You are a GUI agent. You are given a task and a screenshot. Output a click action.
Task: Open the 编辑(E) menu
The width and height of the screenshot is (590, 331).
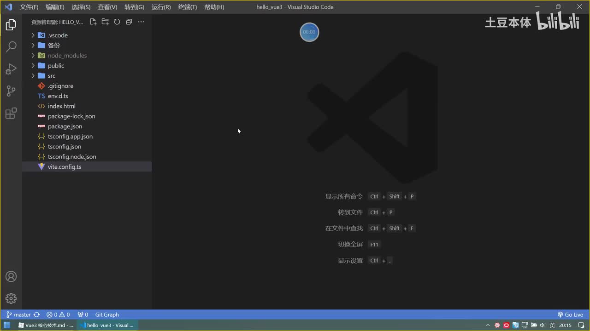(55, 7)
